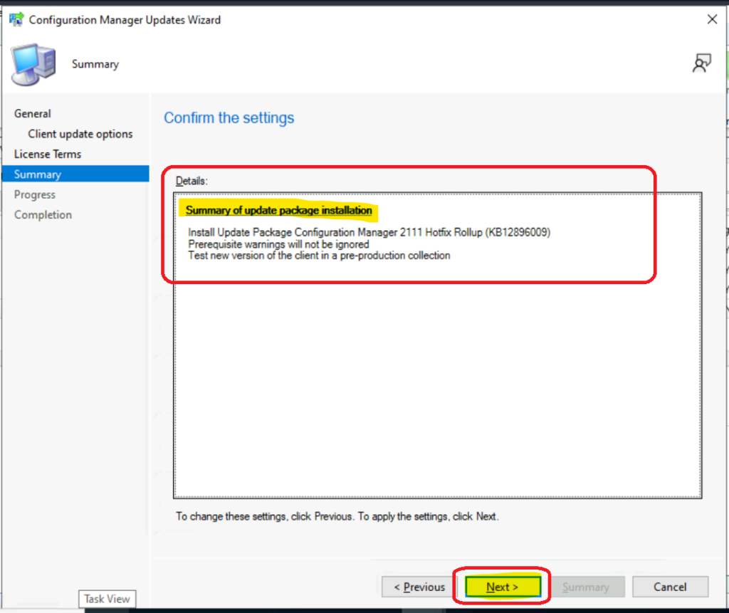
Task: Open the General wizard step
Action: (33, 113)
